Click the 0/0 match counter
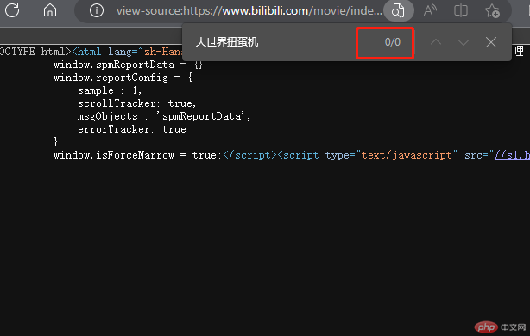 click(x=393, y=42)
